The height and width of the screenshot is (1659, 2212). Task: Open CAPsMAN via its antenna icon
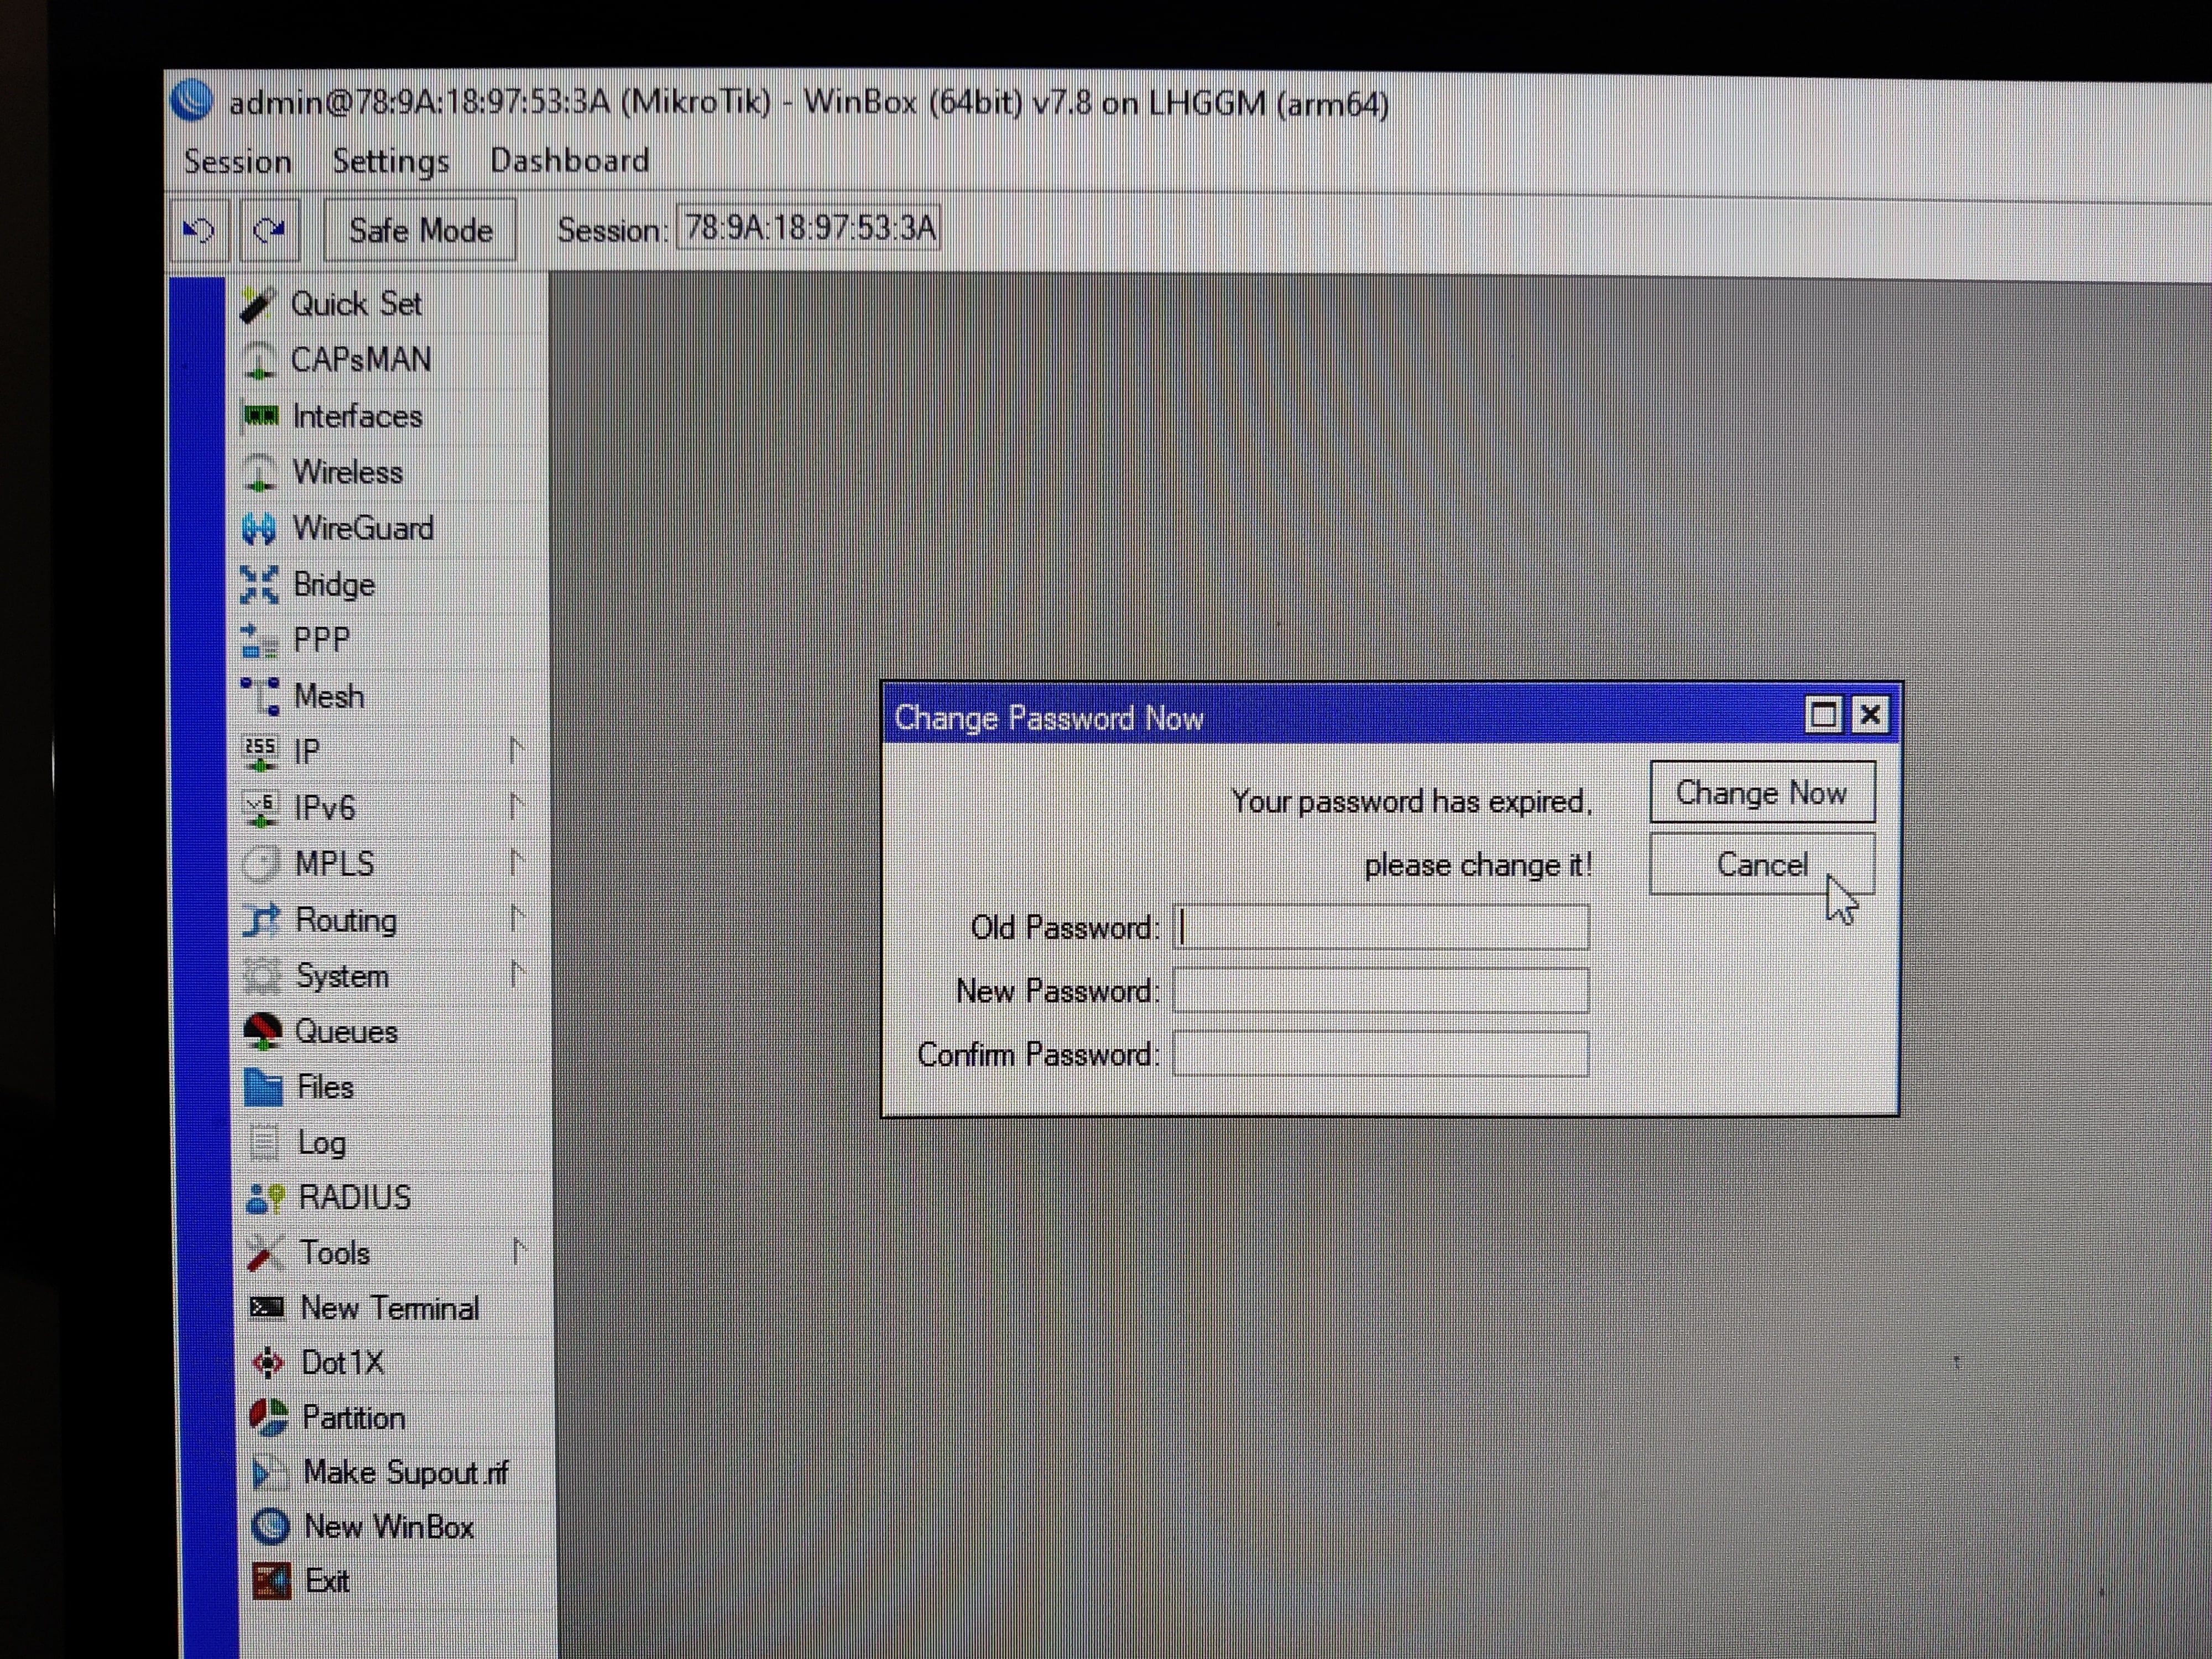click(x=258, y=360)
